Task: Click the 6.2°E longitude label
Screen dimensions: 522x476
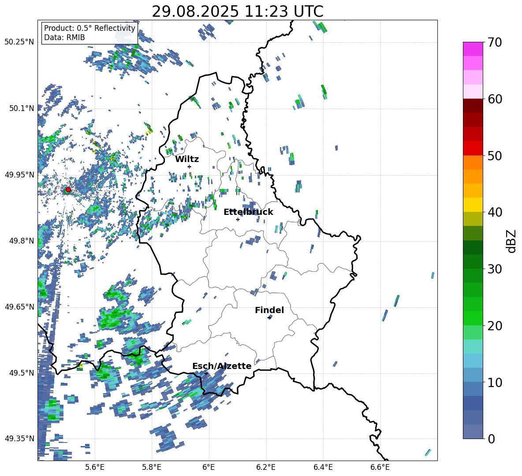Action: [x=266, y=467]
